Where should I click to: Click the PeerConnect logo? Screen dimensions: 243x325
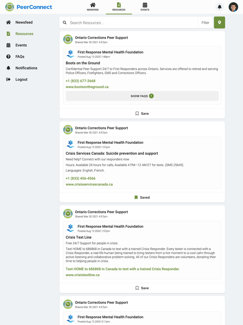pyautogui.click(x=29, y=7)
